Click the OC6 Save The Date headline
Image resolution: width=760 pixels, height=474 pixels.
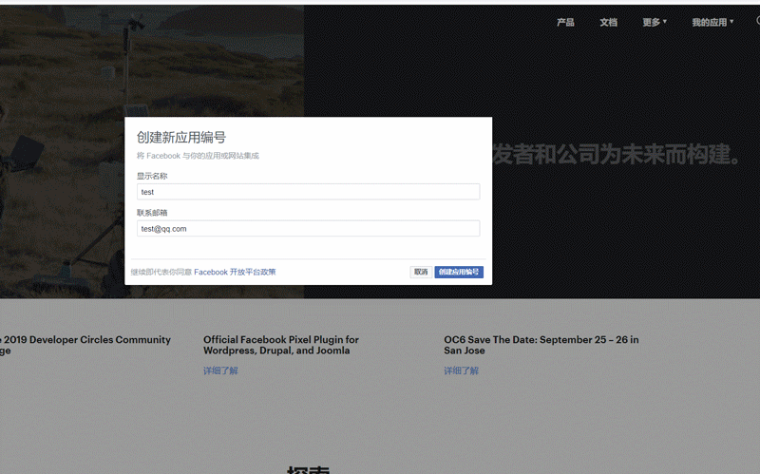[541, 345]
